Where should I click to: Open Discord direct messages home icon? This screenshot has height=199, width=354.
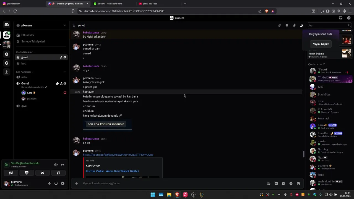7,25
